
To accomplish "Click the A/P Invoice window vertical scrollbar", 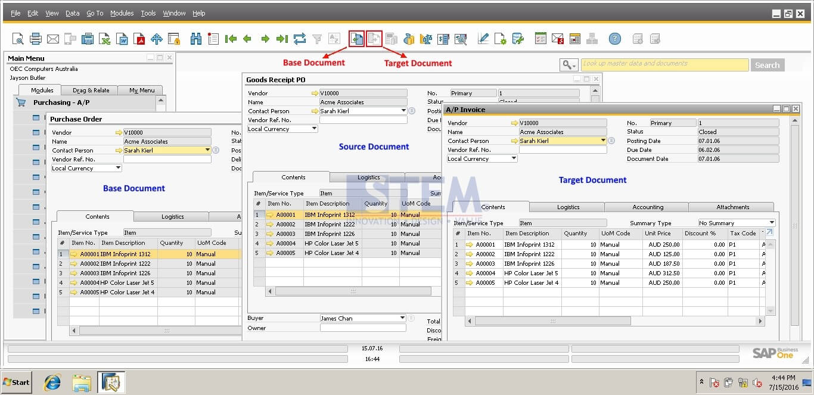I will [794, 220].
